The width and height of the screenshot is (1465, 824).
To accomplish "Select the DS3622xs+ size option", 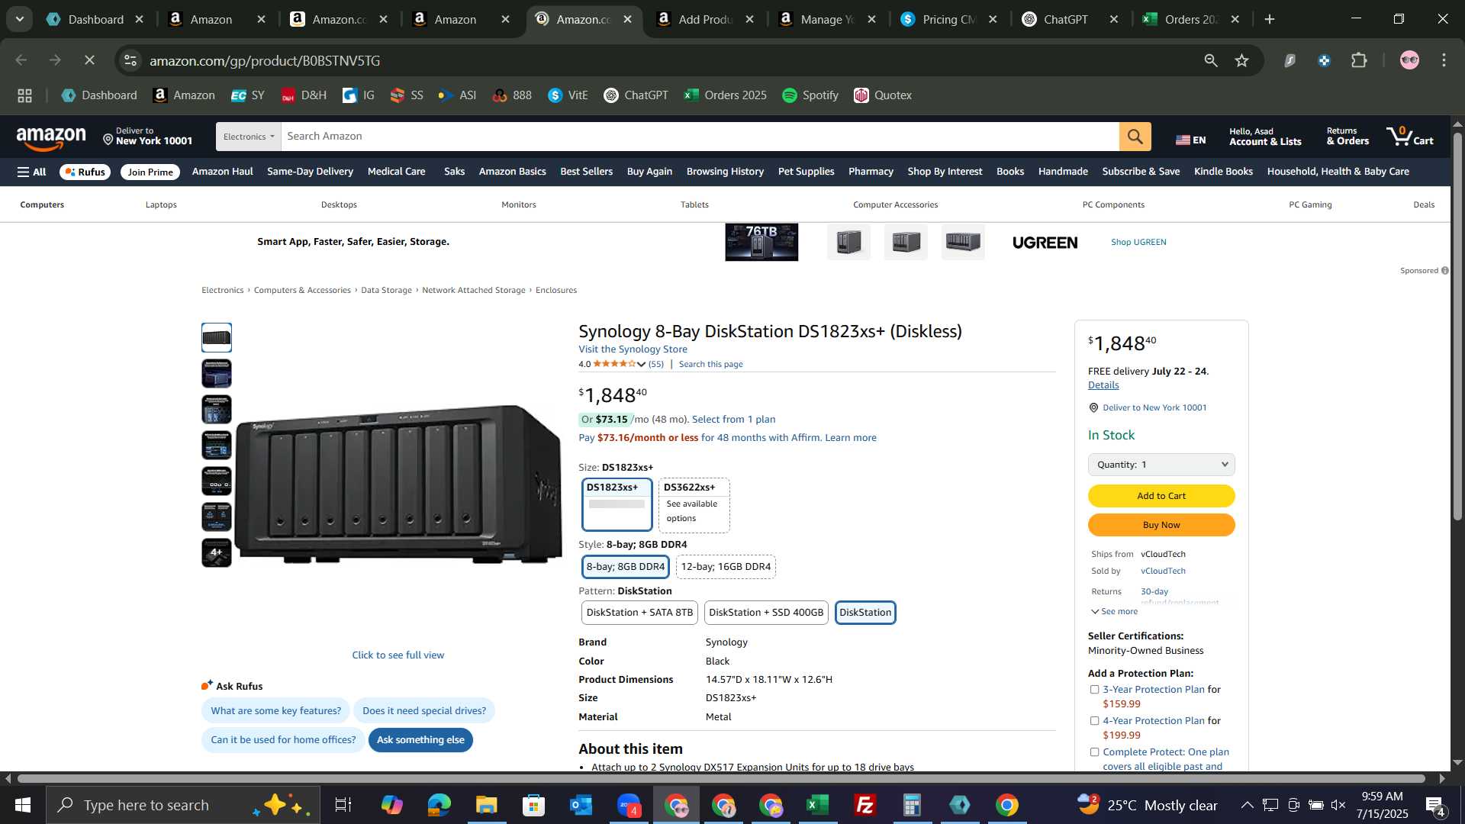I will (x=694, y=504).
